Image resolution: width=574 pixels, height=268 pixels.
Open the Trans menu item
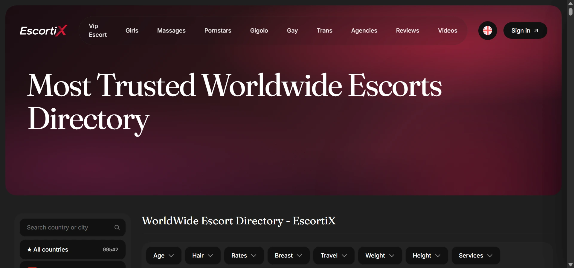click(x=324, y=30)
